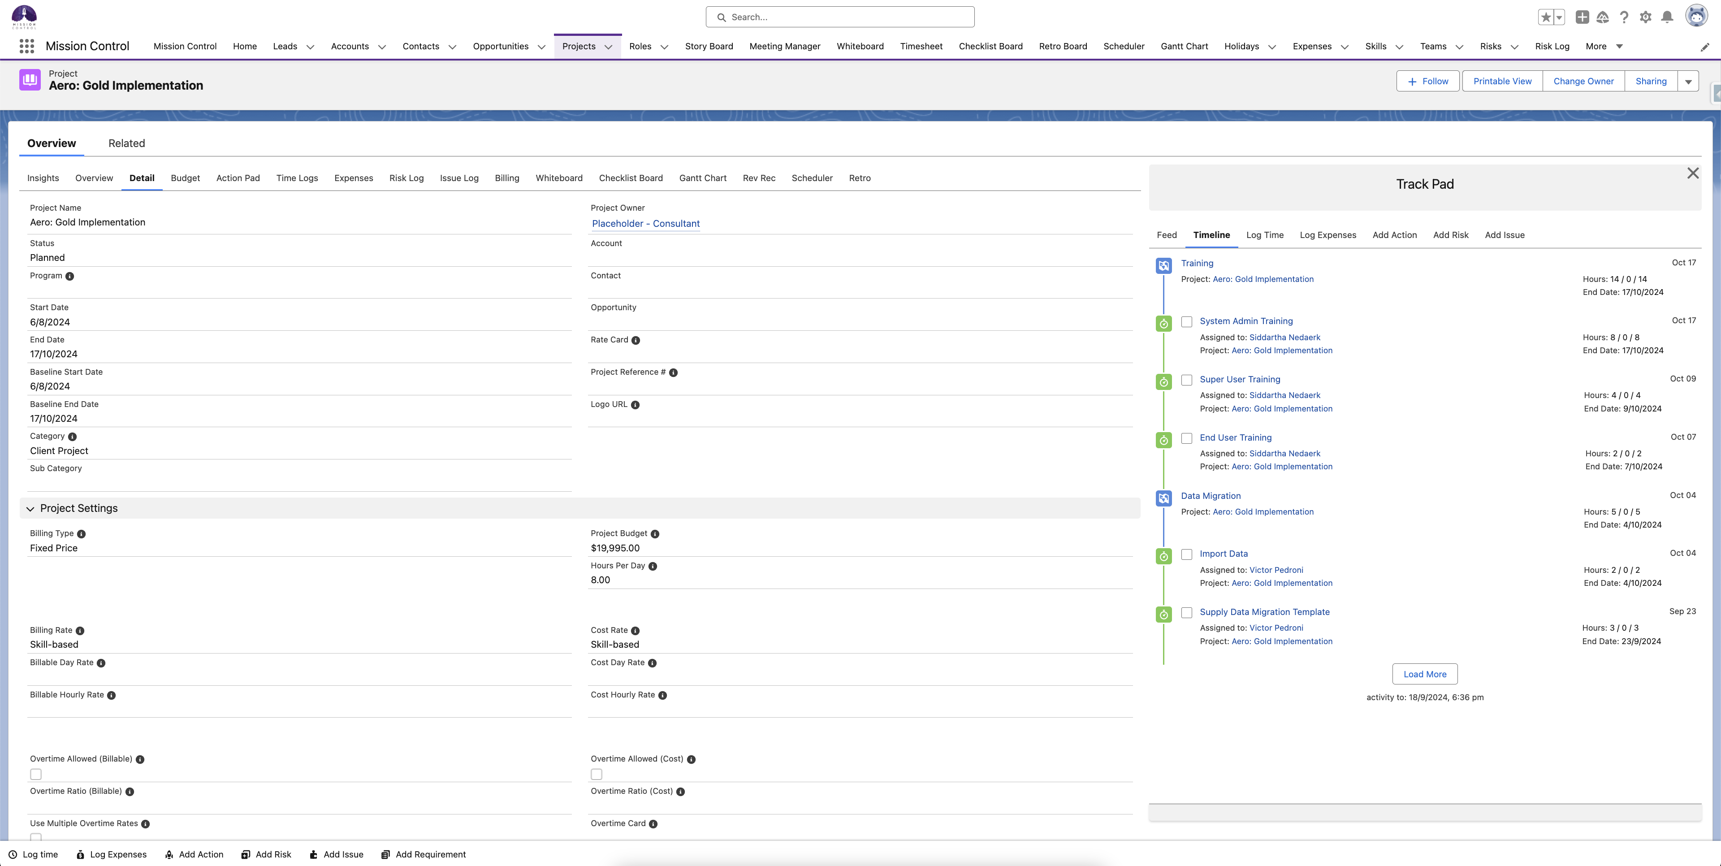The height and width of the screenshot is (866, 1721).
Task: Open the record actions dropdown next to Sharing
Action: pyautogui.click(x=1688, y=82)
